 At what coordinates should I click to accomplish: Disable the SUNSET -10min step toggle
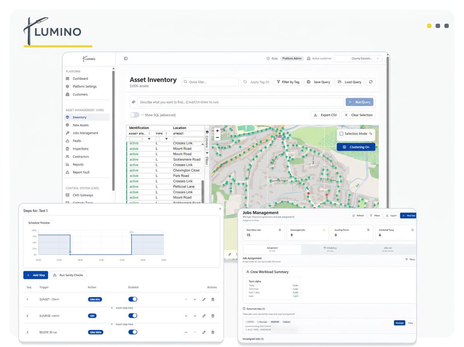(x=133, y=299)
